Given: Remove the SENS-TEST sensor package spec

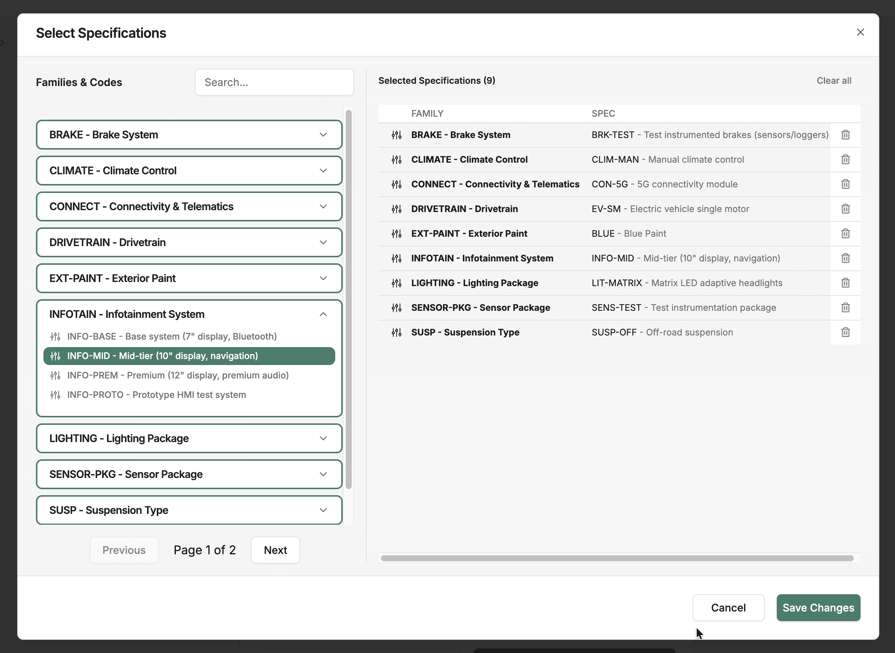Looking at the screenshot, I should click(x=845, y=307).
